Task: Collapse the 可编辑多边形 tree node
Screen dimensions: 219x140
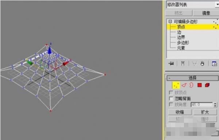Action: tap(170, 22)
